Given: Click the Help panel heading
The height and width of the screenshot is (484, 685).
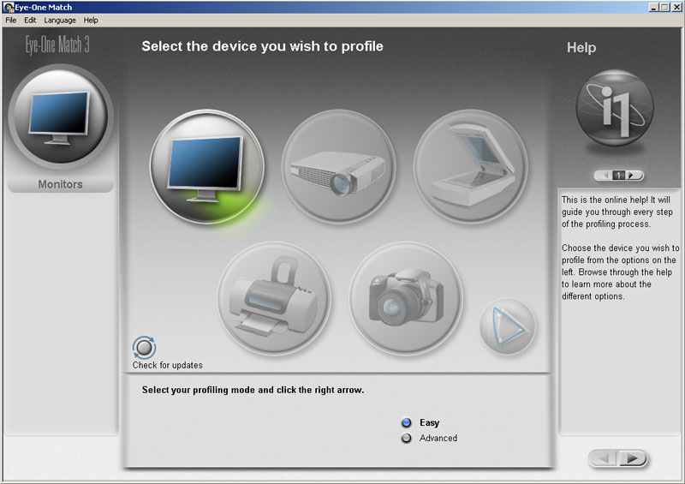Looking at the screenshot, I should coord(581,48).
